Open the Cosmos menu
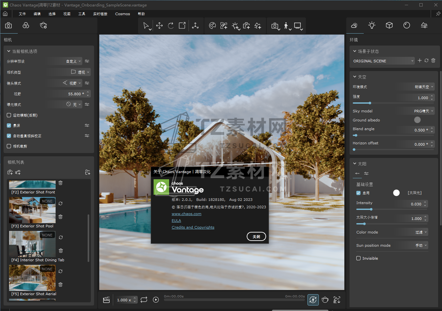The height and width of the screenshot is (311, 442). (x=123, y=14)
